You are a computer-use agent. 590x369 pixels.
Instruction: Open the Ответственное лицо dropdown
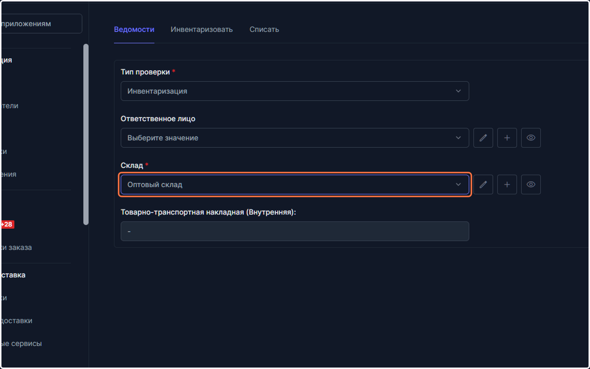pos(295,138)
